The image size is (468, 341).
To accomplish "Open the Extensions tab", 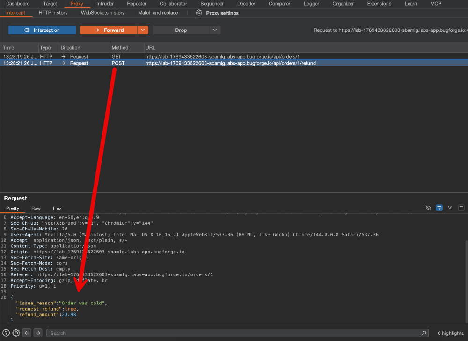I will click(380, 4).
